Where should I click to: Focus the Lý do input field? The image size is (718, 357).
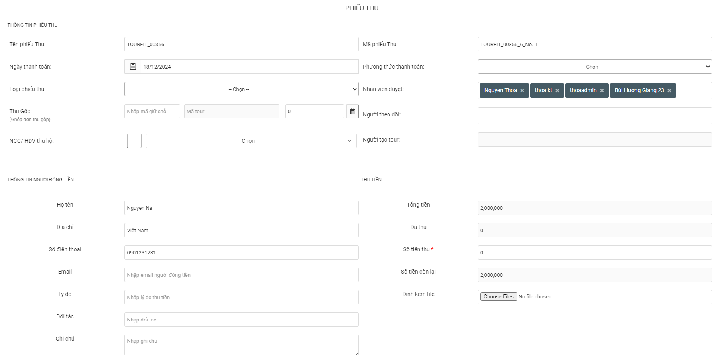click(241, 297)
